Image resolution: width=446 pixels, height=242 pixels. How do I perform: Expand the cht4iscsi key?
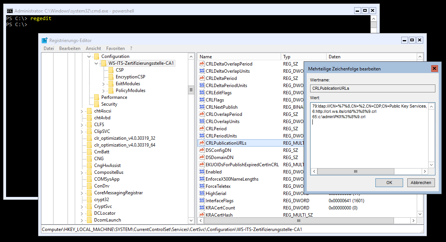82,111
